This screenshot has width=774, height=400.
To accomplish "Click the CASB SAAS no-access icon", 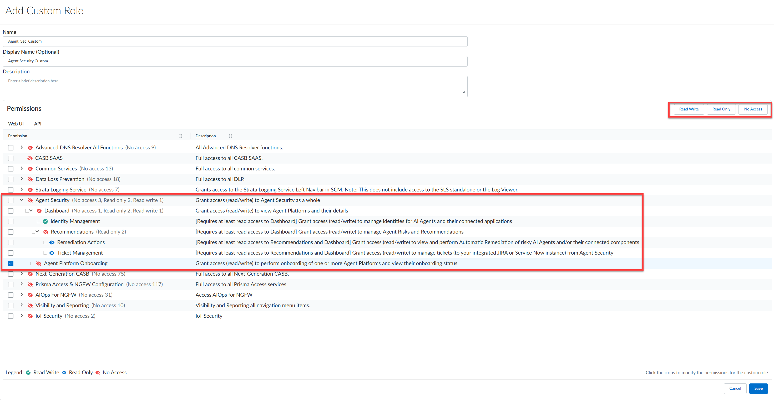I will tap(30, 158).
